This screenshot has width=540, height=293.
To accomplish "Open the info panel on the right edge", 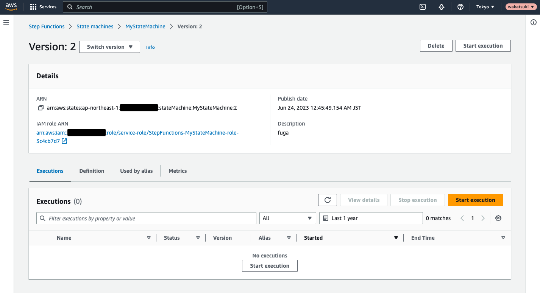I will [x=534, y=23].
